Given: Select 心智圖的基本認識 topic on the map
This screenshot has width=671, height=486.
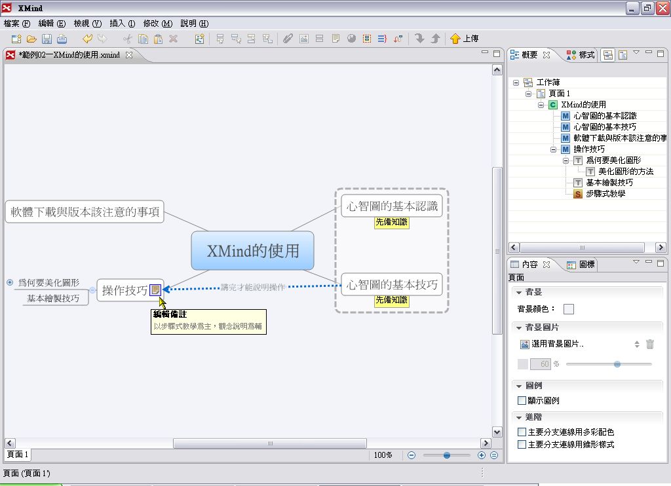Looking at the screenshot, I should click(x=392, y=206).
